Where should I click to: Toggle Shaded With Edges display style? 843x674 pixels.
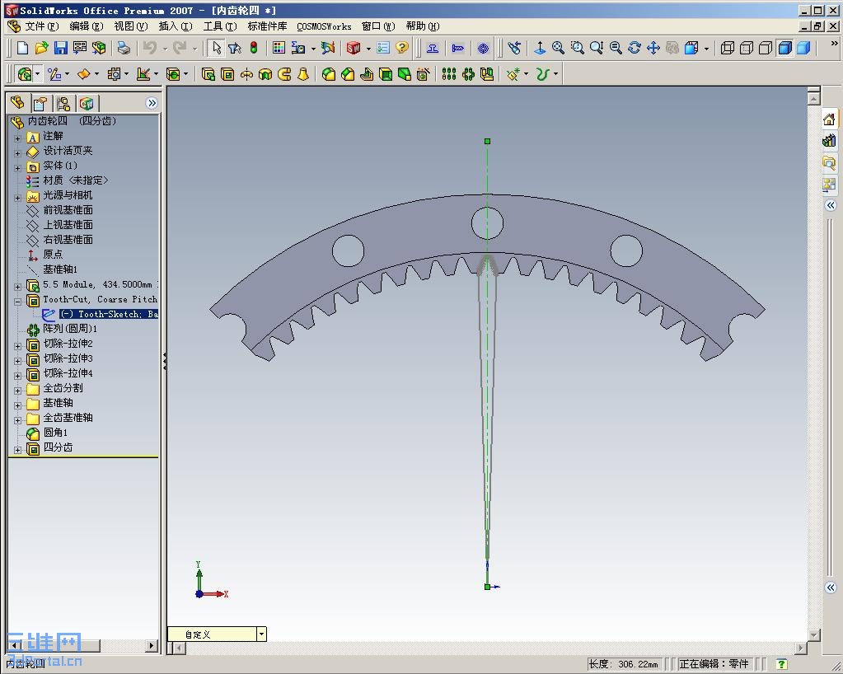[x=784, y=49]
